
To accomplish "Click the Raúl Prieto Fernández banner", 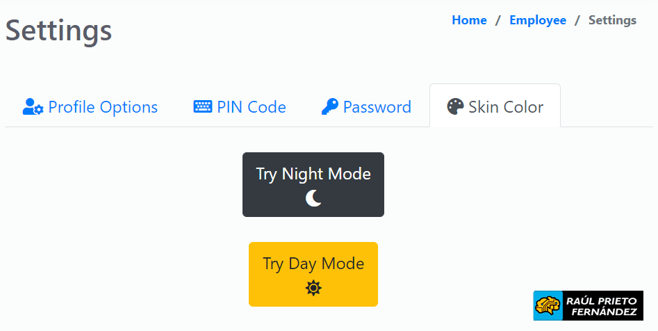I will [589, 306].
